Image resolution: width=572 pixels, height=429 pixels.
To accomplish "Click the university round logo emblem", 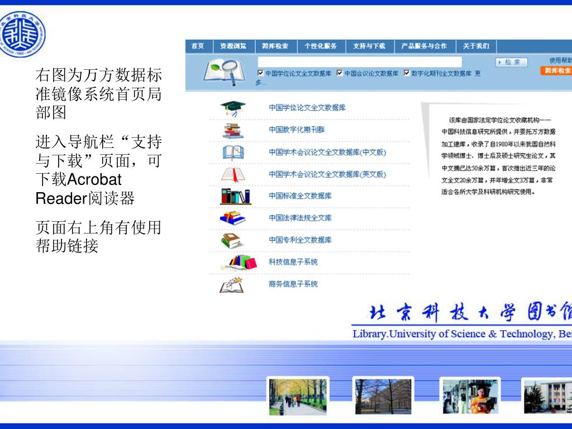I will tap(22, 34).
